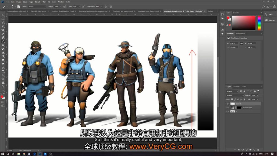Screen dimensions: 277x156
Task: Expand the brush Opacity slider dropdown
Action: [60, 6]
